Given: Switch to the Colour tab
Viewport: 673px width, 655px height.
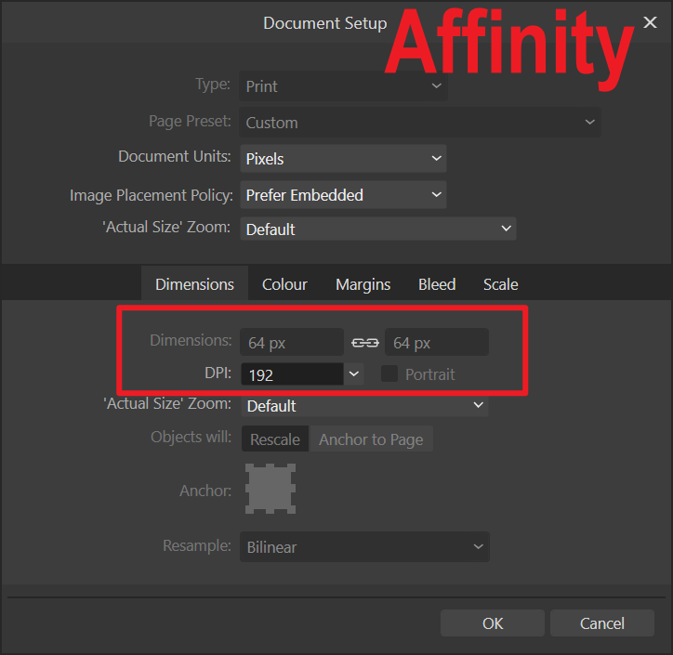Looking at the screenshot, I should tap(284, 284).
